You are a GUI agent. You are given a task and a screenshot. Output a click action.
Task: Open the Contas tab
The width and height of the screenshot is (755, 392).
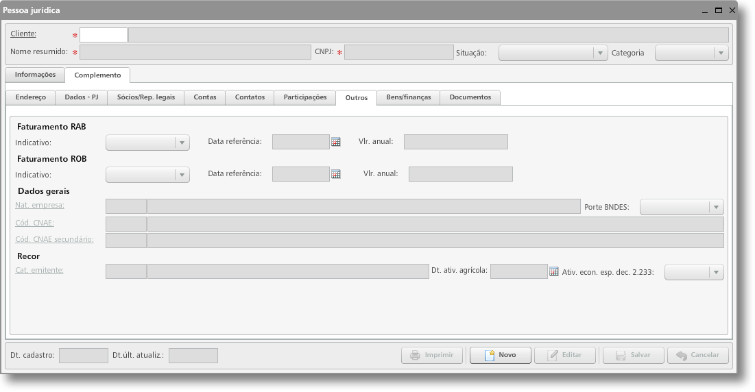pyautogui.click(x=205, y=97)
